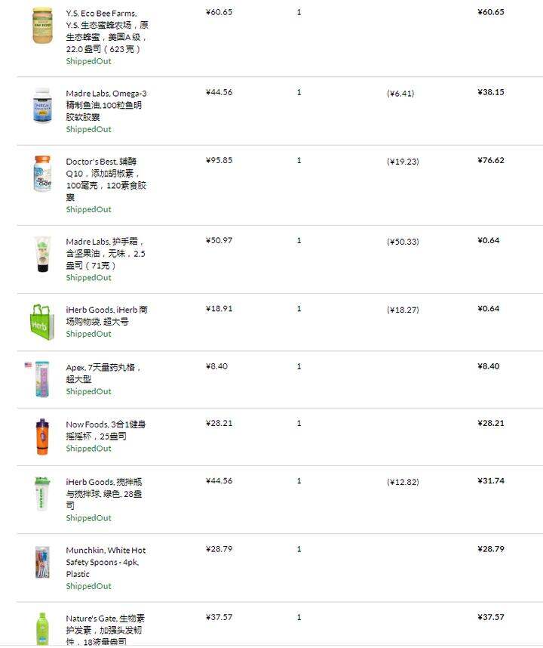This screenshot has height=648, width=543.
Task: Open the Doctor's Best CoQ10 bottle image
Action: click(x=42, y=174)
